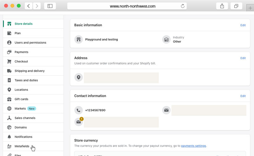254x156 pixels.
Task: Toggle the browser sidebar button
Action: [50, 6]
